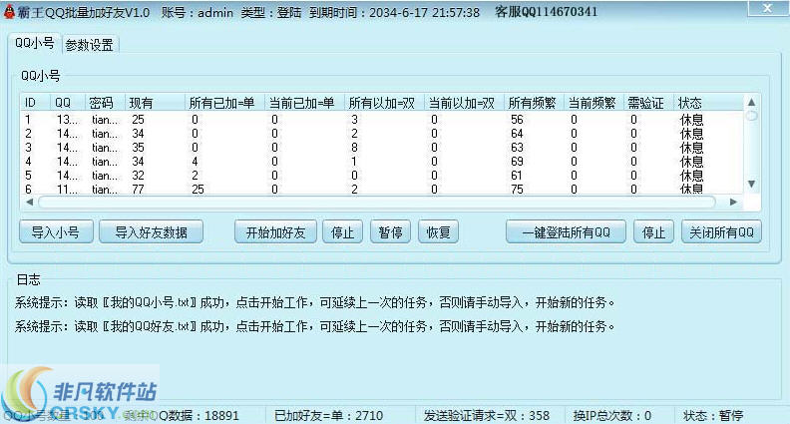Select row with ID 5
This screenshot has height=424, width=790.
(381, 176)
